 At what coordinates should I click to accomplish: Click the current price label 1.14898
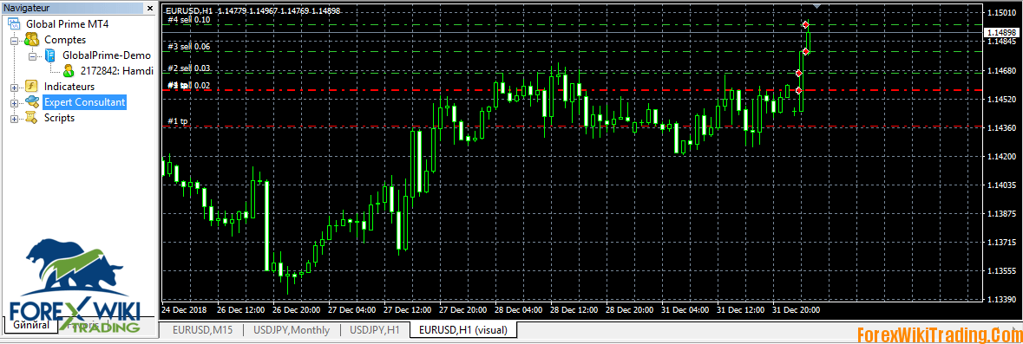click(x=1003, y=33)
